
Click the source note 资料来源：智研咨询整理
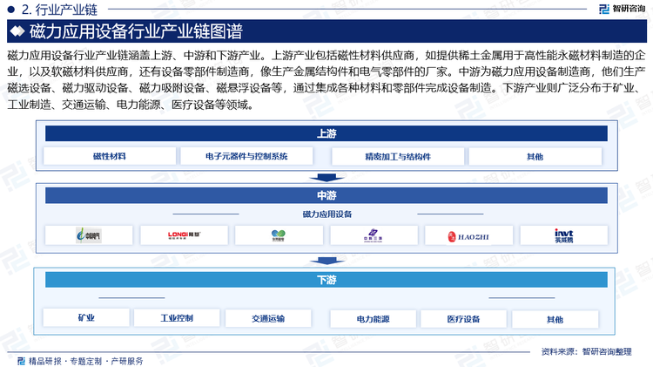pyautogui.click(x=586, y=351)
